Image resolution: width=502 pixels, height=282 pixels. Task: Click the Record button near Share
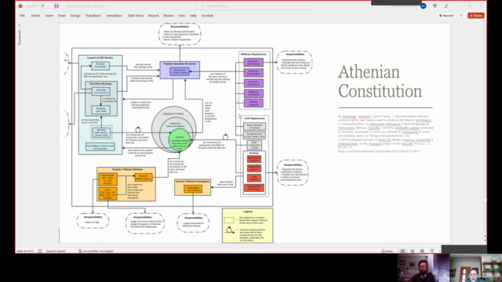(446, 16)
